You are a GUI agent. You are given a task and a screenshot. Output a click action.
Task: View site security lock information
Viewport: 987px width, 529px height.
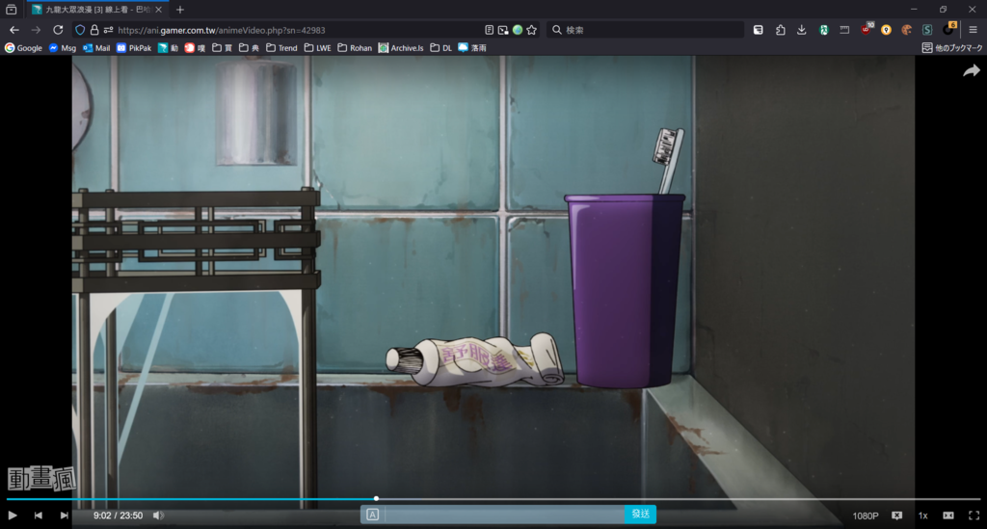tap(94, 30)
